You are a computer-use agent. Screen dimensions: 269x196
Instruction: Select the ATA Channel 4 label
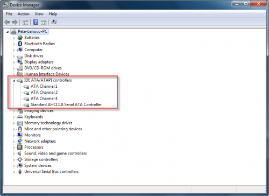pos(44,99)
